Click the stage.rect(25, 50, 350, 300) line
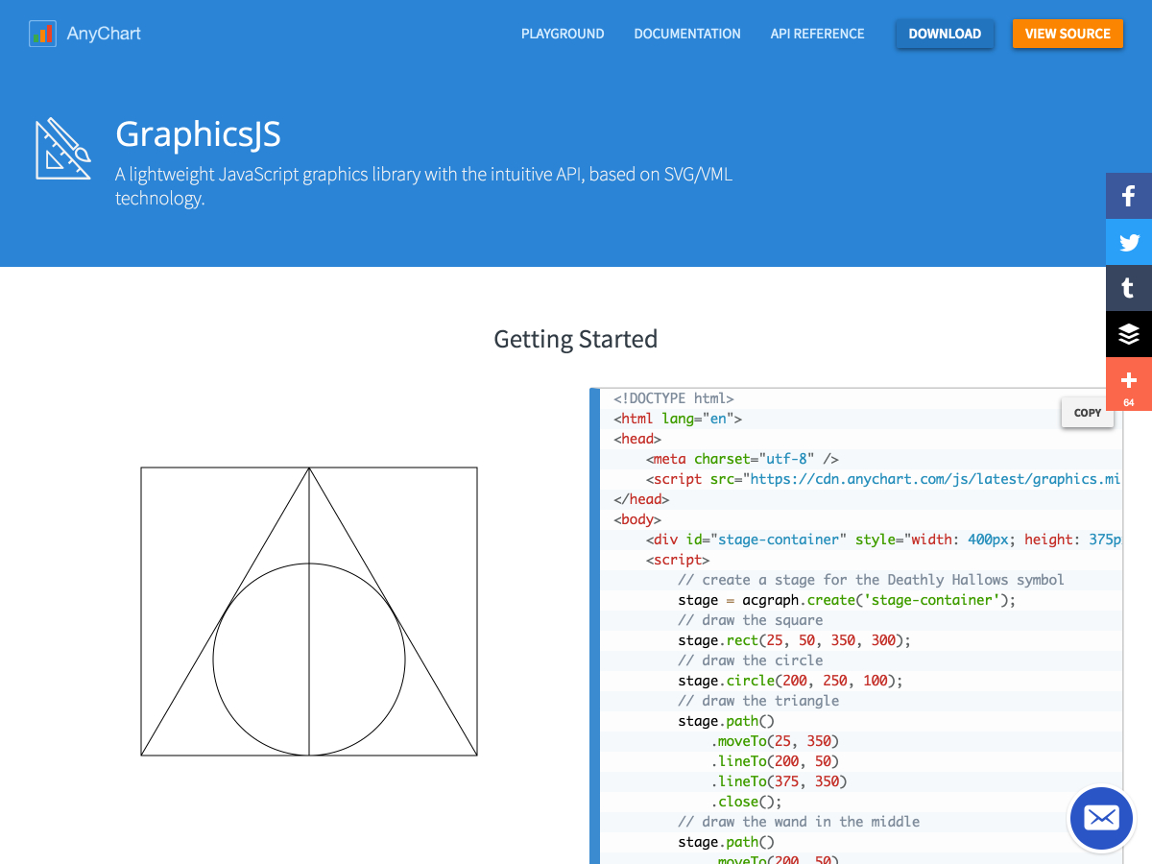 click(x=795, y=640)
